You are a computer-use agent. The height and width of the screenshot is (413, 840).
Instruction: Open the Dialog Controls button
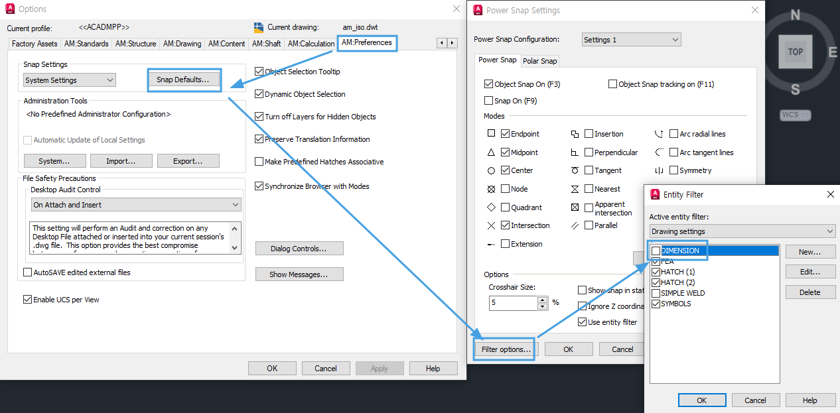pos(299,249)
